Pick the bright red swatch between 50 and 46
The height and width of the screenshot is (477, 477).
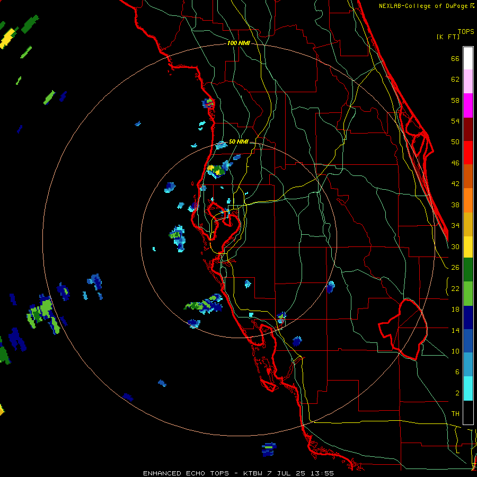click(468, 153)
